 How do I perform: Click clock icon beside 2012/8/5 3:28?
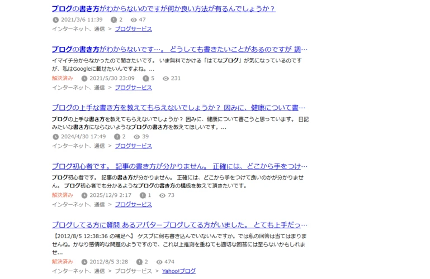pos(84,262)
